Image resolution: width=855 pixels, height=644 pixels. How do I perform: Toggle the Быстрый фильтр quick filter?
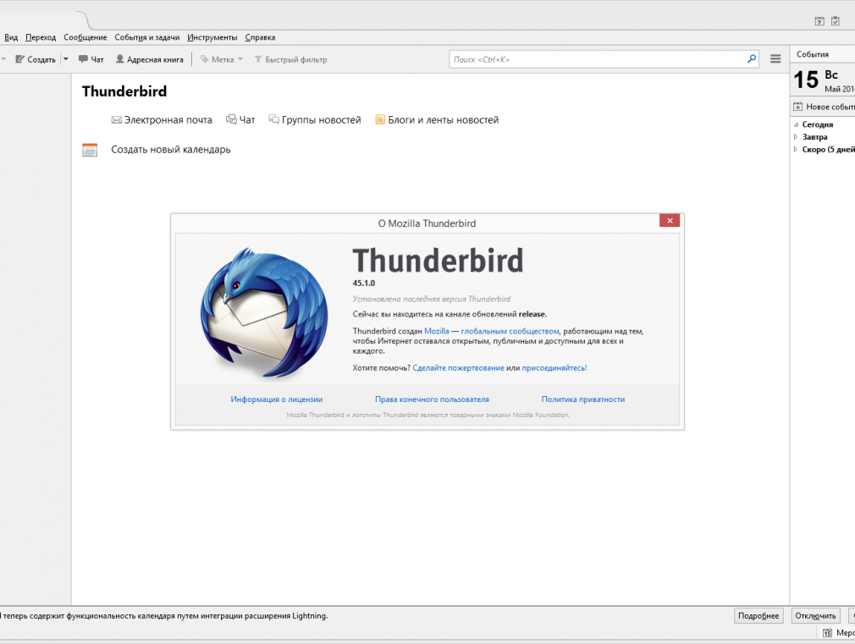point(290,59)
